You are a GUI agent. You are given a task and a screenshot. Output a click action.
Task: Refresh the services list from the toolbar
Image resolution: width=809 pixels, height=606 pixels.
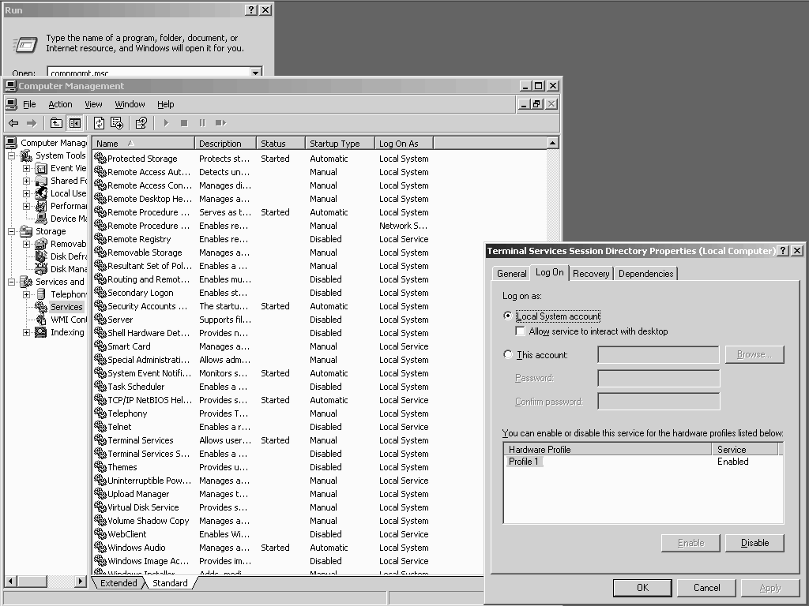pyautogui.click(x=99, y=123)
